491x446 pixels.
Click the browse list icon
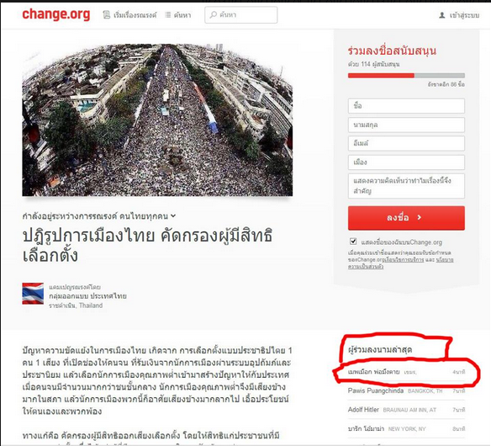[168, 15]
